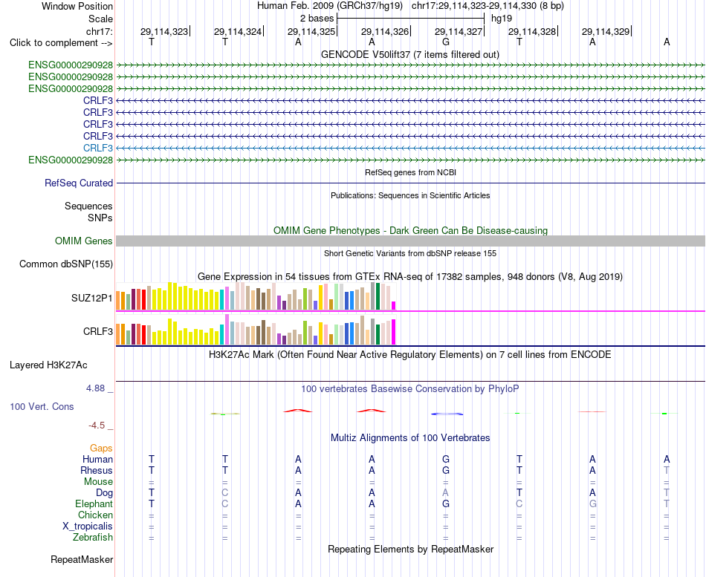
Task: Click the Sequences SNPs track label
Action: click(x=88, y=212)
